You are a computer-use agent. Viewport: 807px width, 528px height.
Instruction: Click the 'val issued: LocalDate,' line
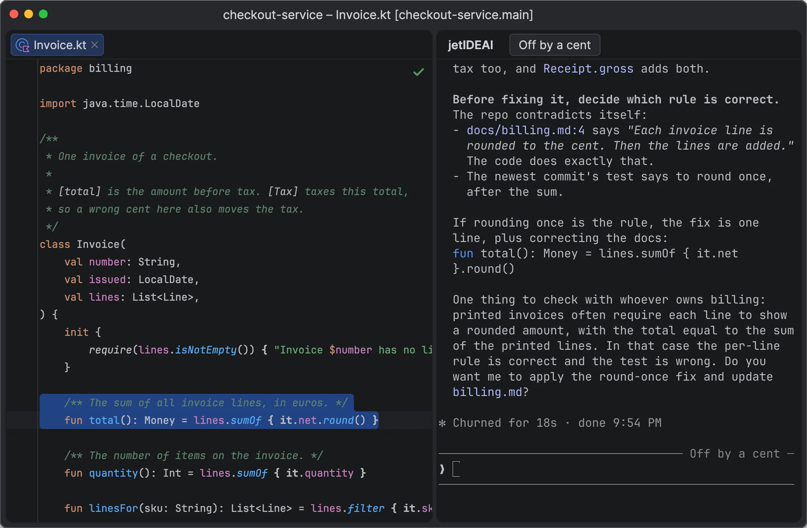[x=132, y=279]
